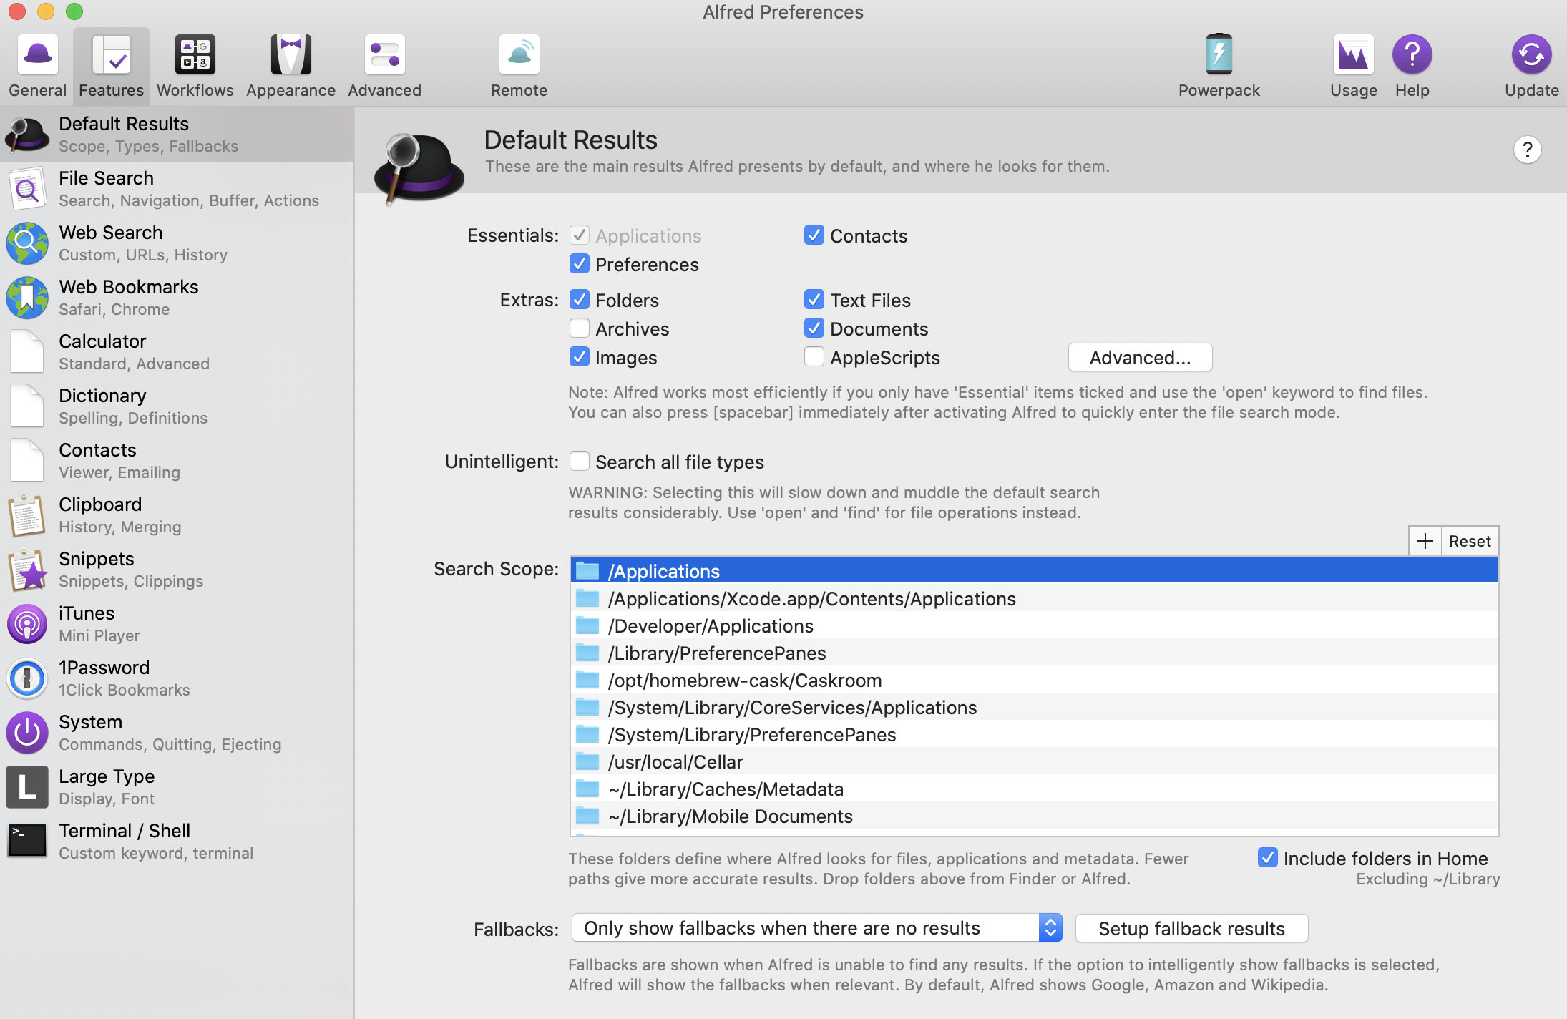1567x1019 pixels.
Task: Click the Usage graph icon
Action: coord(1353,55)
